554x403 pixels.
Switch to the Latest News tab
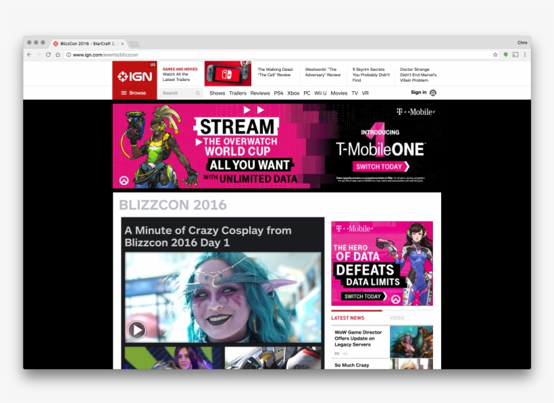pyautogui.click(x=348, y=318)
